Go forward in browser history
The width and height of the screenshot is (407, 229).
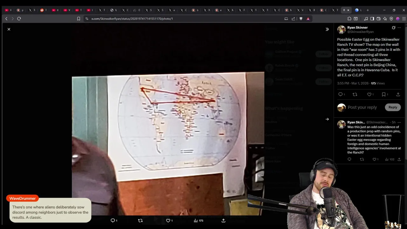pyautogui.click(x=13, y=19)
